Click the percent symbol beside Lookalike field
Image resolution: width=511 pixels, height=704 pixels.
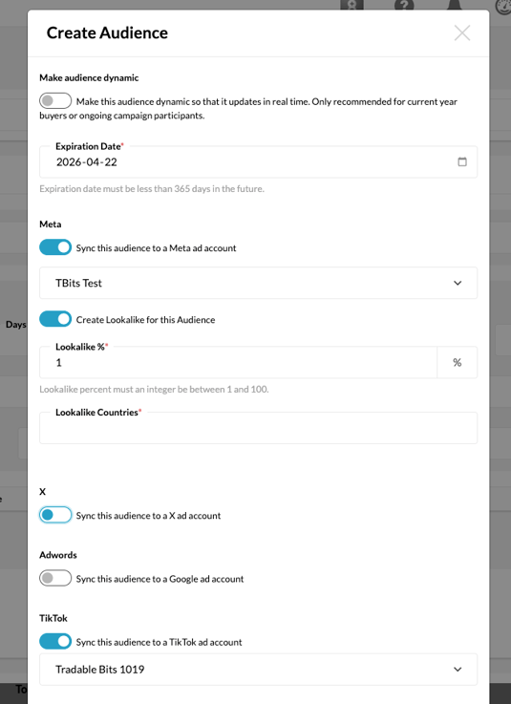tap(458, 362)
